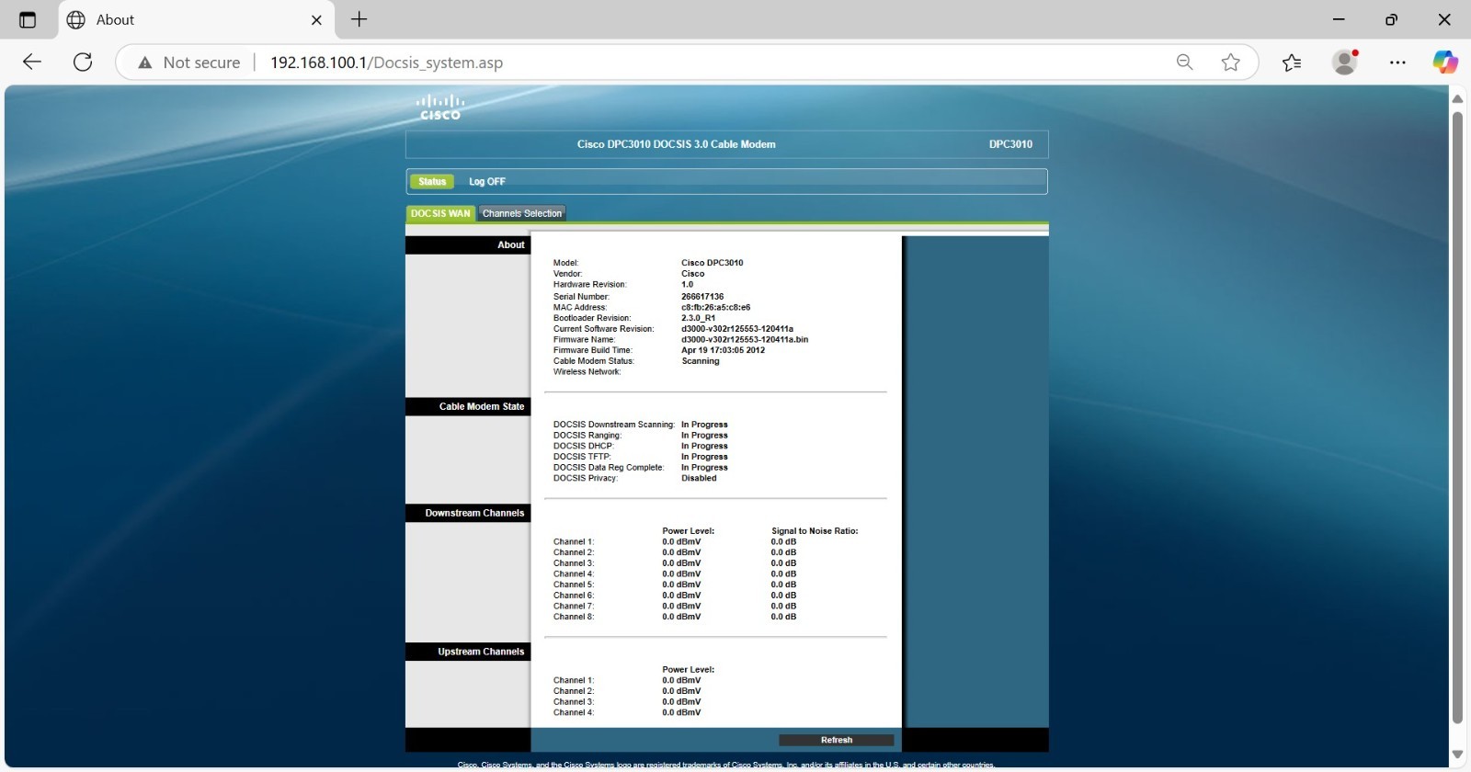Viewport: 1471px width, 772px height.
Task: Restore down the browser window
Action: pyautogui.click(x=1391, y=19)
